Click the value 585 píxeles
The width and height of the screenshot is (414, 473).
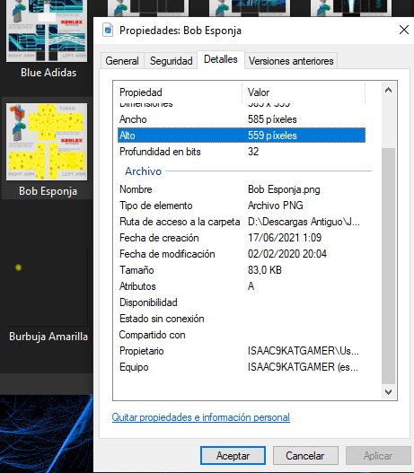click(x=272, y=119)
